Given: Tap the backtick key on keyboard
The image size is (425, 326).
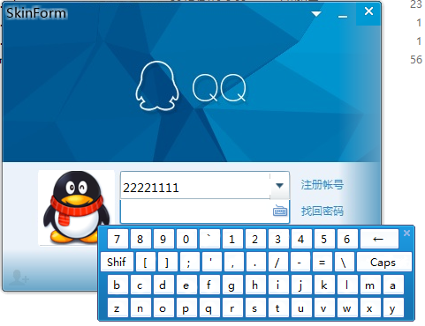Looking at the screenshot, I should 209,239.
